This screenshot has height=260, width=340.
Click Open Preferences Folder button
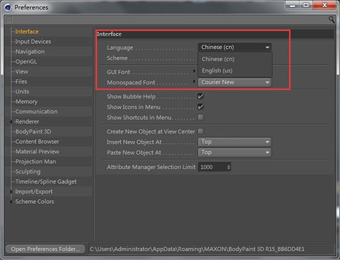[46, 249]
